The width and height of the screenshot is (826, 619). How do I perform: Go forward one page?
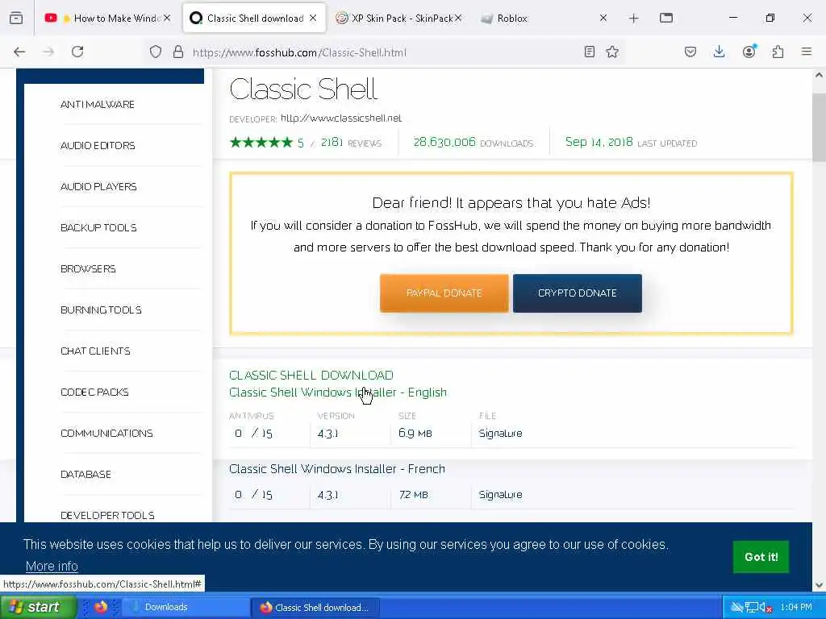[x=48, y=52]
